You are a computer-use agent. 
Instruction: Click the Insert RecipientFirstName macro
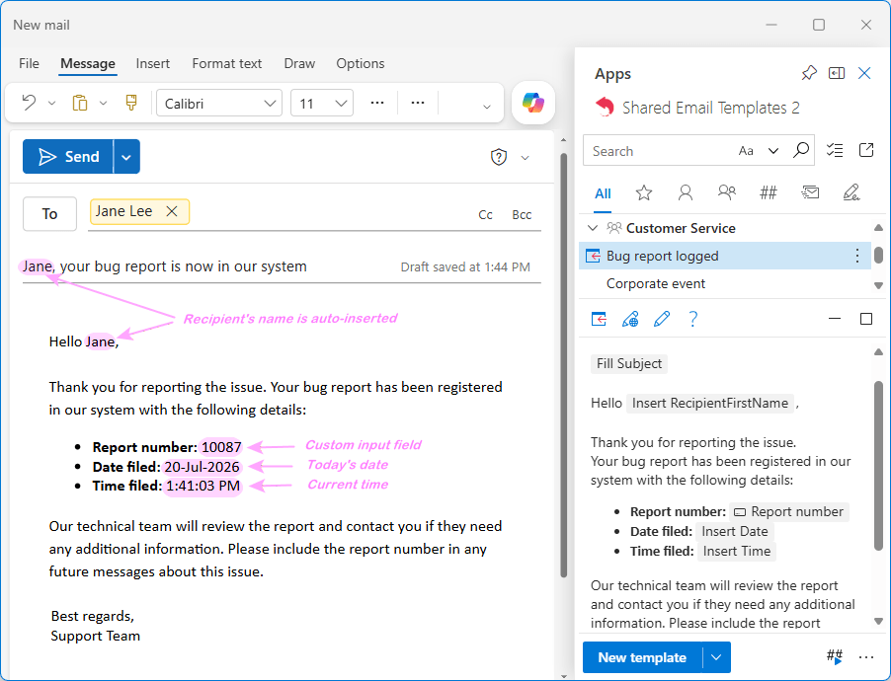click(x=709, y=404)
